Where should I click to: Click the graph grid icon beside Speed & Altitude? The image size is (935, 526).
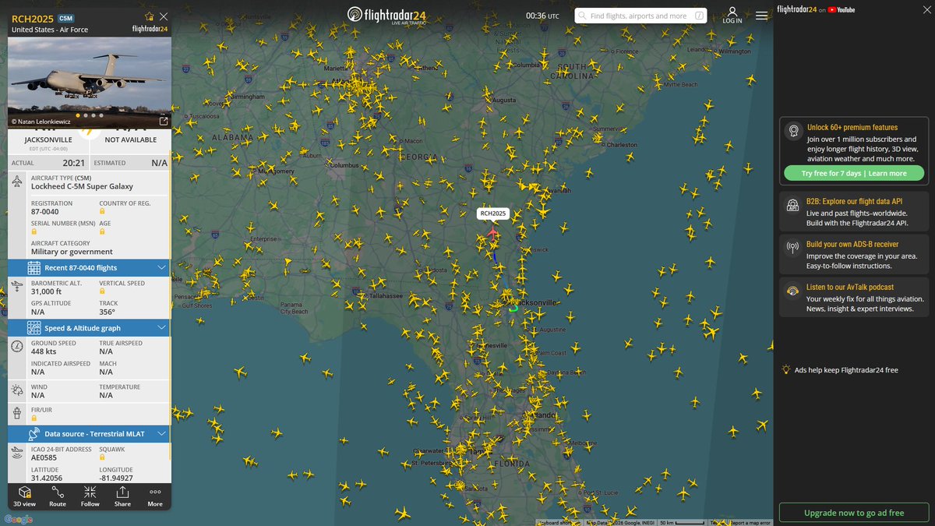pos(34,328)
